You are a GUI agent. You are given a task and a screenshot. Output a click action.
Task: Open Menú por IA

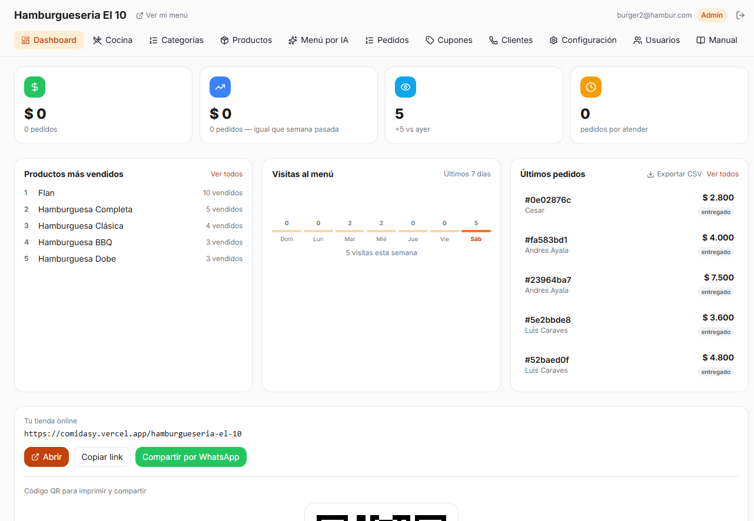(x=318, y=40)
